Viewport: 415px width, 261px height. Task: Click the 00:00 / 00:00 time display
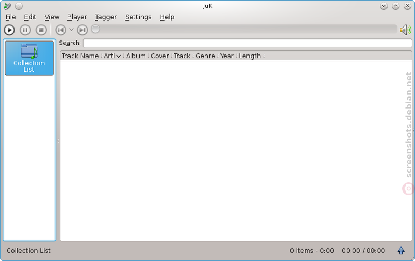363,251
